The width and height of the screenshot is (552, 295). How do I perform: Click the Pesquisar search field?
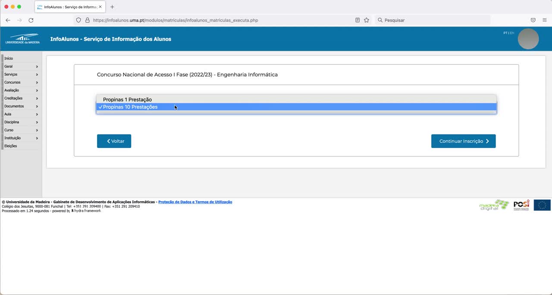[431, 20]
